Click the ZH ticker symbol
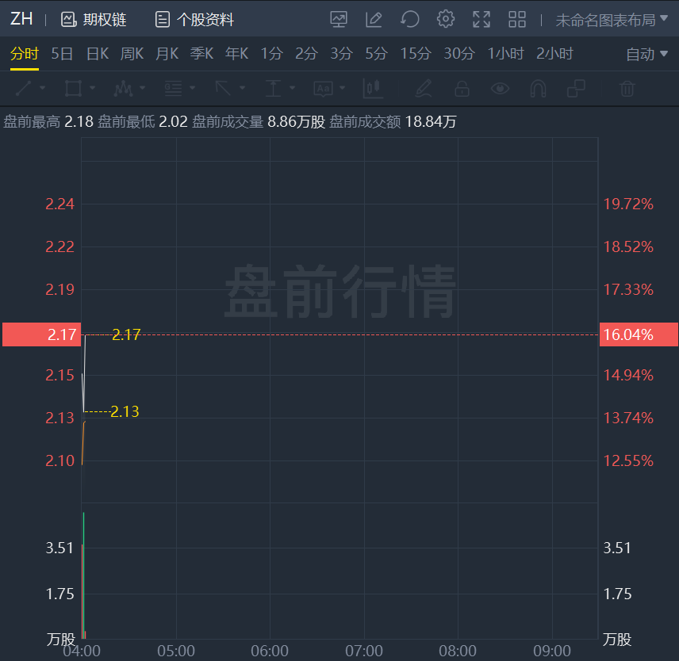 coord(21,19)
